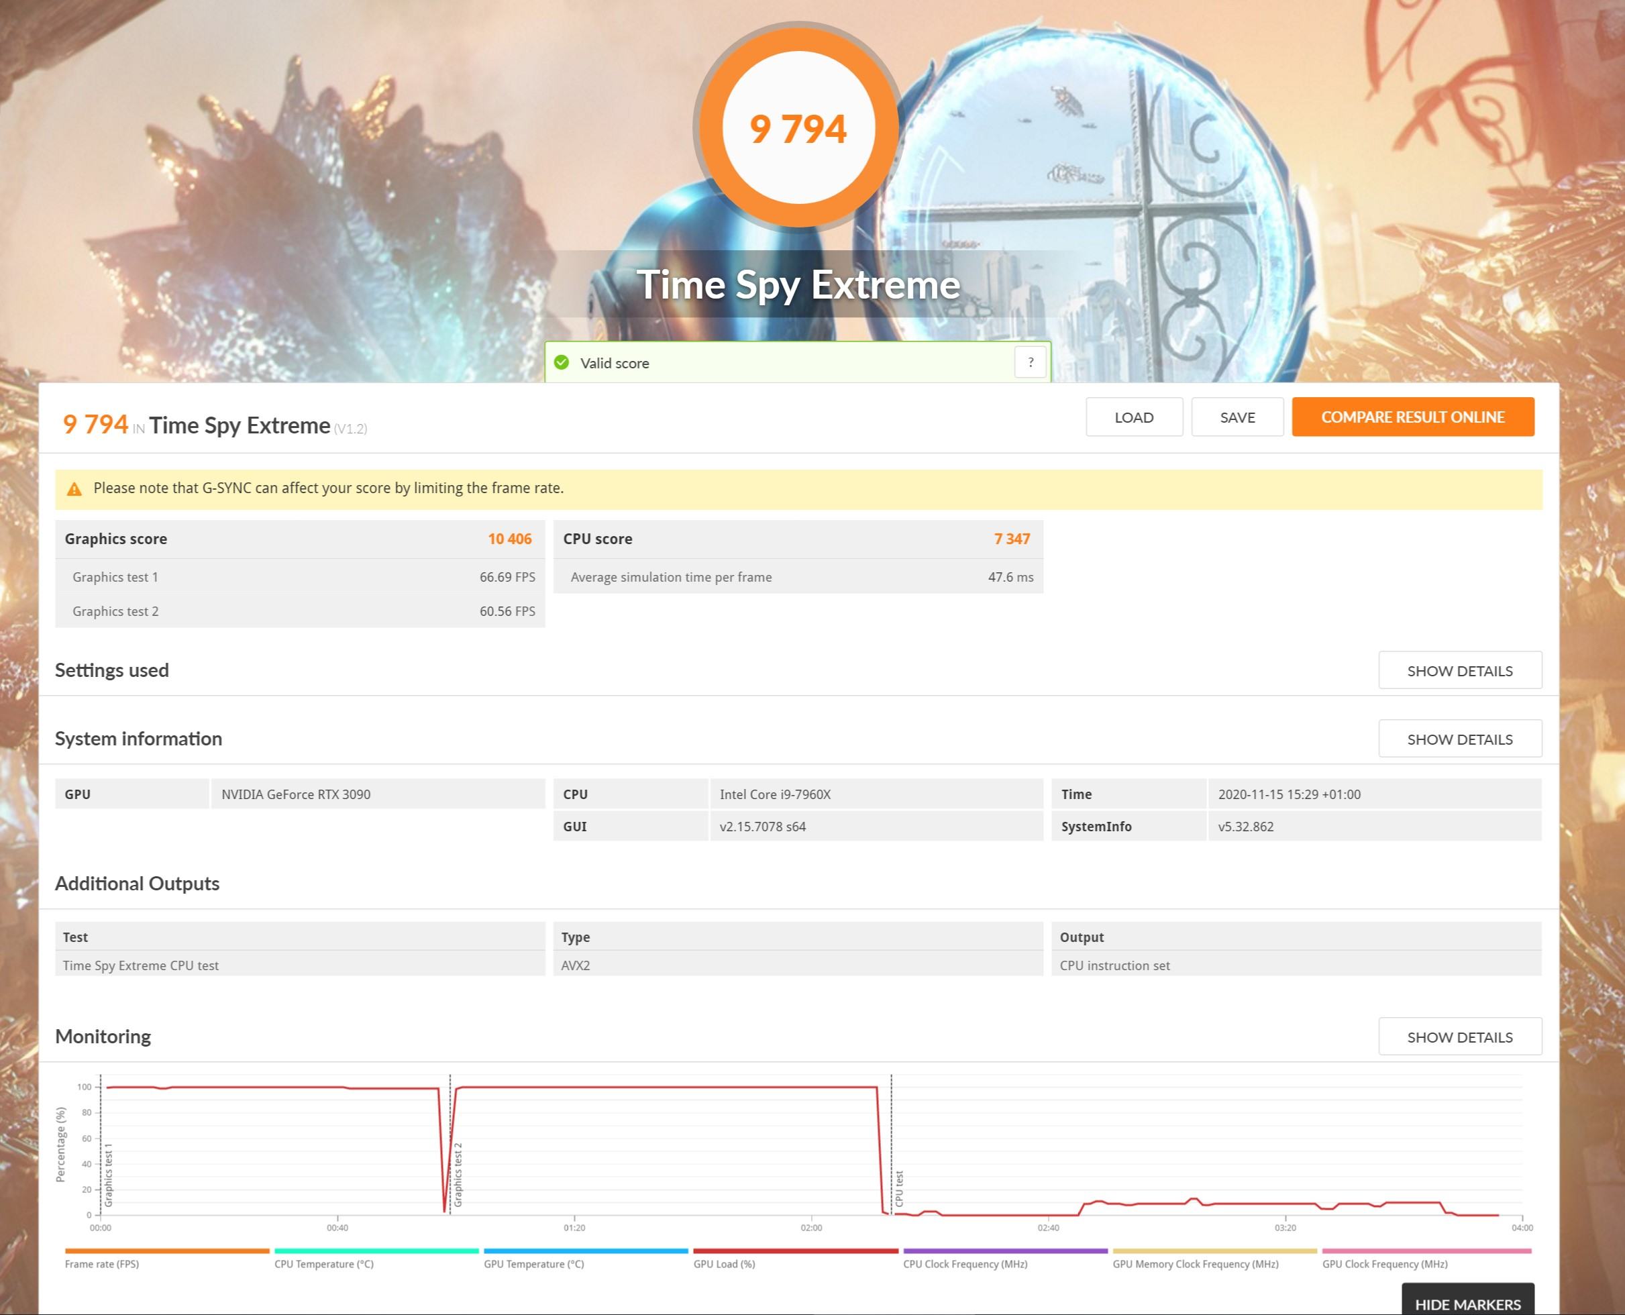This screenshot has height=1315, width=1625.
Task: Click the question mark help button
Action: [1029, 362]
